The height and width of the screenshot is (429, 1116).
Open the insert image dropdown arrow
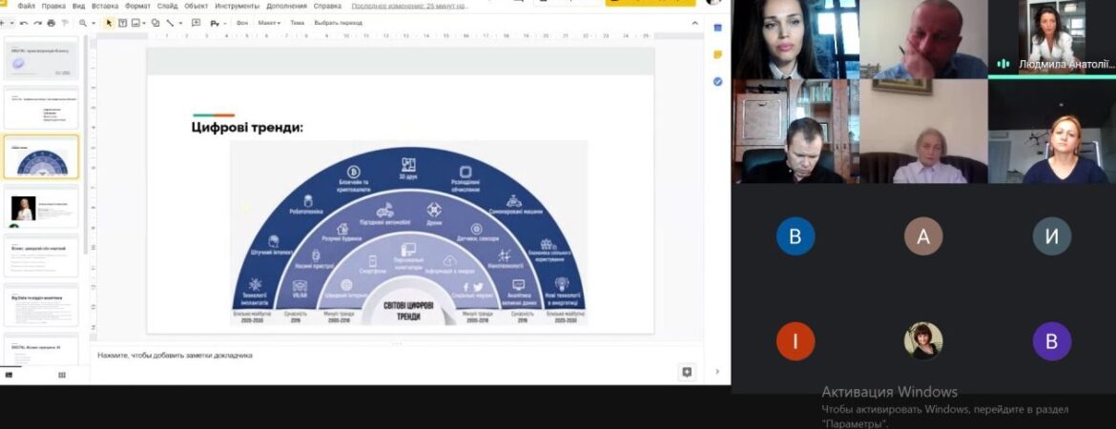144,23
